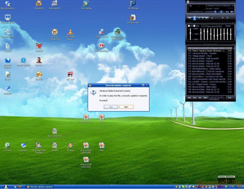Screen dimensions: 244x189
Task: Open the µTorrent desktop shortcut
Action: click(8, 147)
